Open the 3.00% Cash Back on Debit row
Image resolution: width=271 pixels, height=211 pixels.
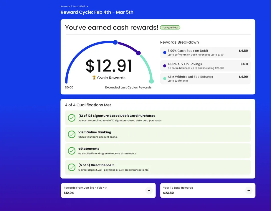[205, 52]
